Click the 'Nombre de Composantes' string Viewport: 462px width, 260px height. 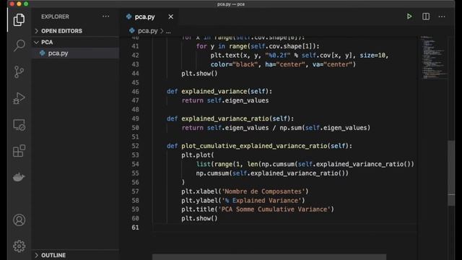pos(263,191)
